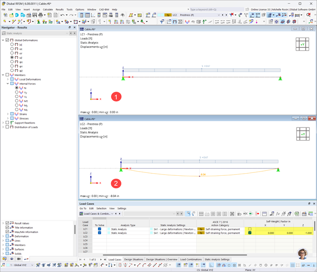Click the view cube in LC2 window
317x272 pixels.
click(303, 134)
